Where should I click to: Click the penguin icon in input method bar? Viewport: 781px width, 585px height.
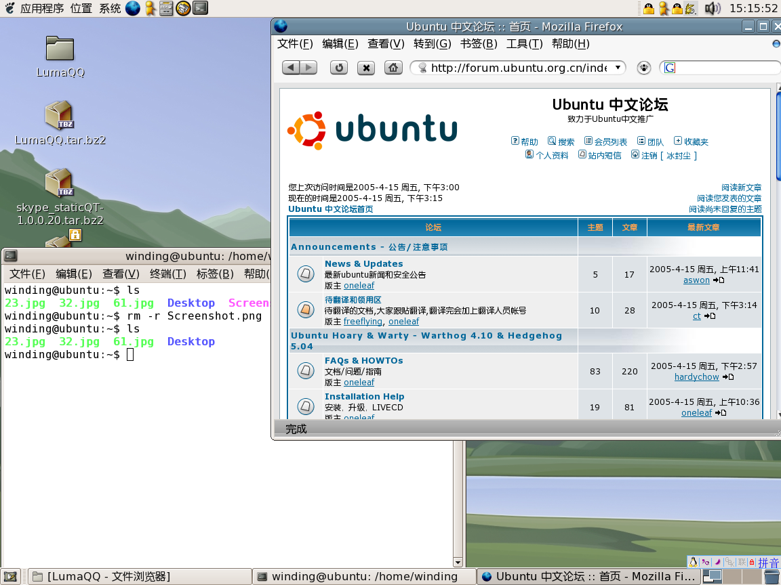(x=693, y=562)
